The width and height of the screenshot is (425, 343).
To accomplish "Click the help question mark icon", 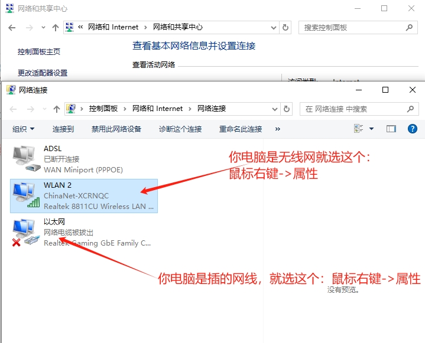I will click(413, 129).
